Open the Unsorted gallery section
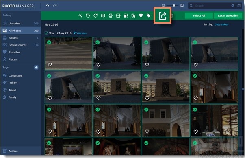Screen dimensions: 245x158 click(21, 24)
